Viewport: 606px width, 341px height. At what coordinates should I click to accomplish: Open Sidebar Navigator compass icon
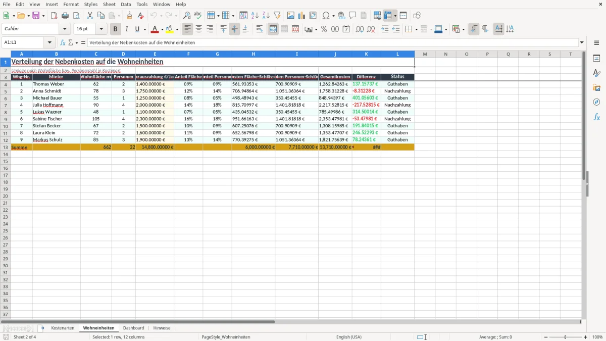coord(596,103)
